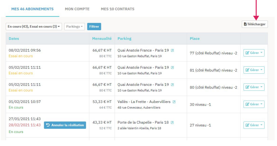This screenshot has width=277, height=146.
Task: Click the Télécharger download button
Action: tap(255, 24)
